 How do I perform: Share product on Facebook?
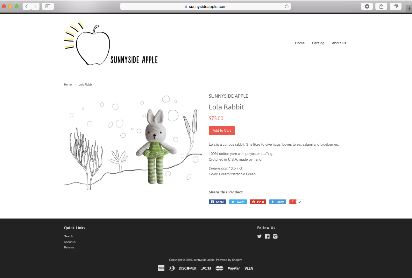pyautogui.click(x=217, y=202)
